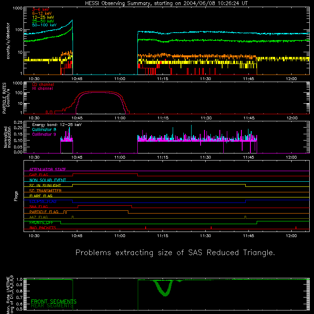Click the A47 FLAG label
314x314 pixels.
point(38,217)
